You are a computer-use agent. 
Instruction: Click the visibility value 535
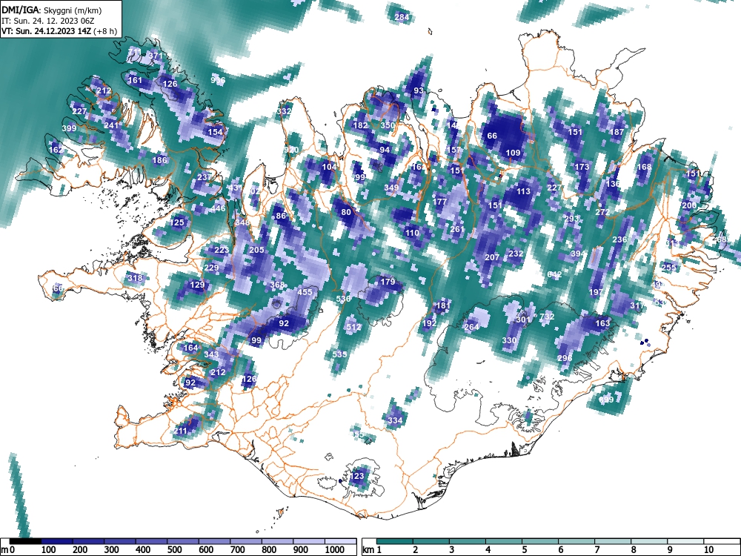click(340, 354)
